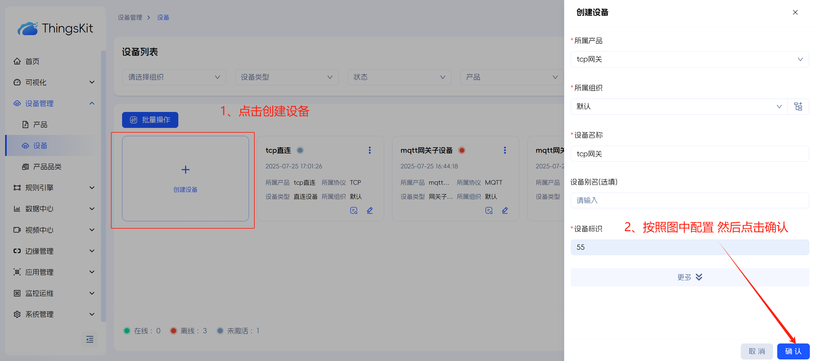This screenshot has width=814, height=361.
Task: Click the organization tree icon beside 默认
Action: pyautogui.click(x=798, y=107)
